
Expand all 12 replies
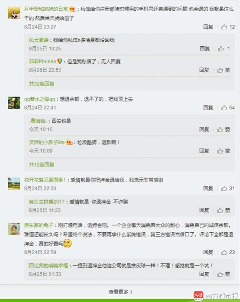[42, 165]
